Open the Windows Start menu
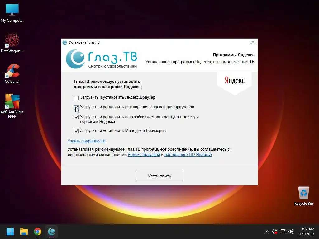This screenshot has height=239, width=319. point(10,232)
